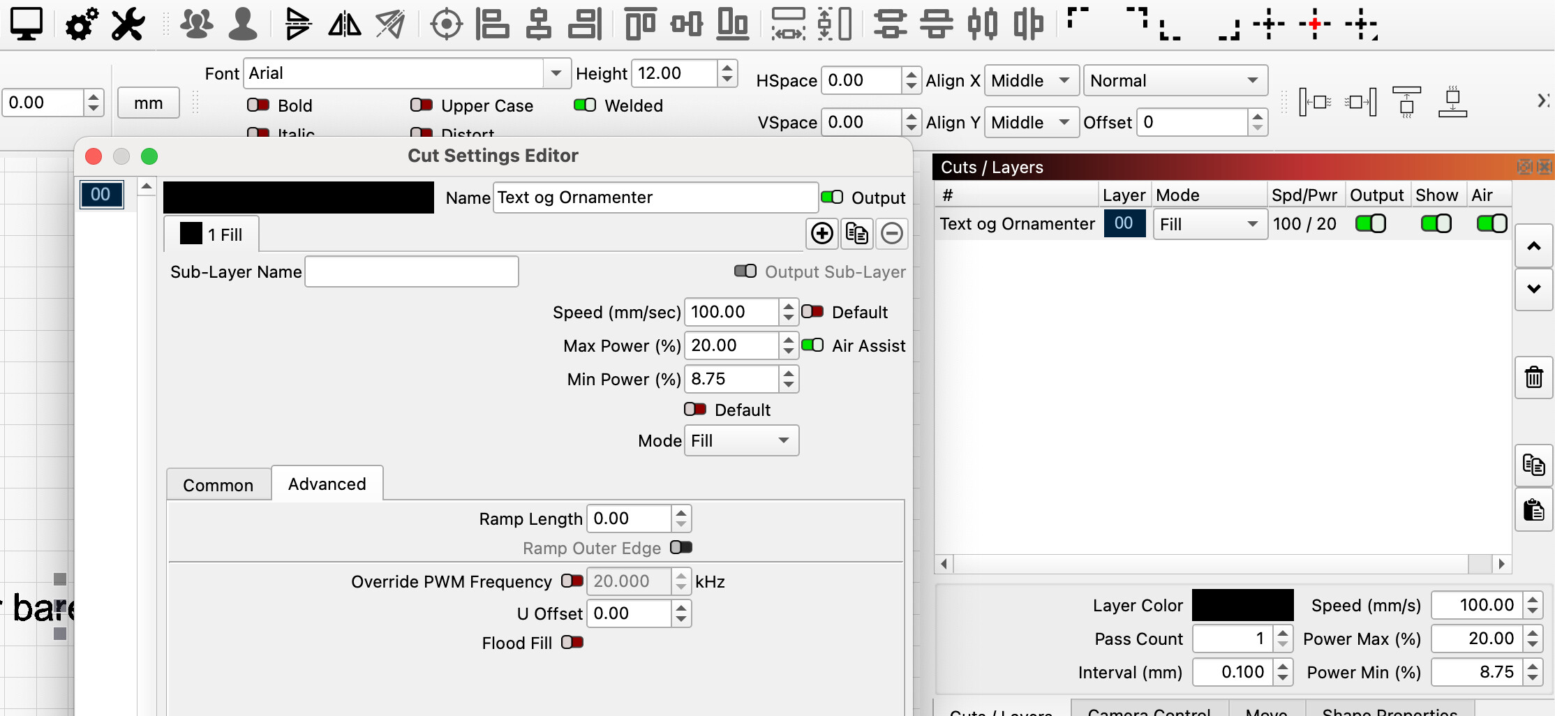Expand the Mode dropdown in editor
Viewport: 1555px width, 716px height.
click(x=741, y=440)
